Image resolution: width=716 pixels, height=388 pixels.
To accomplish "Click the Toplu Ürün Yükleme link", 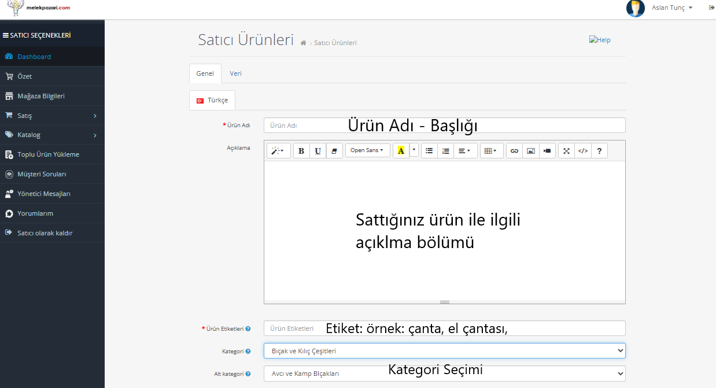I will 48,154.
